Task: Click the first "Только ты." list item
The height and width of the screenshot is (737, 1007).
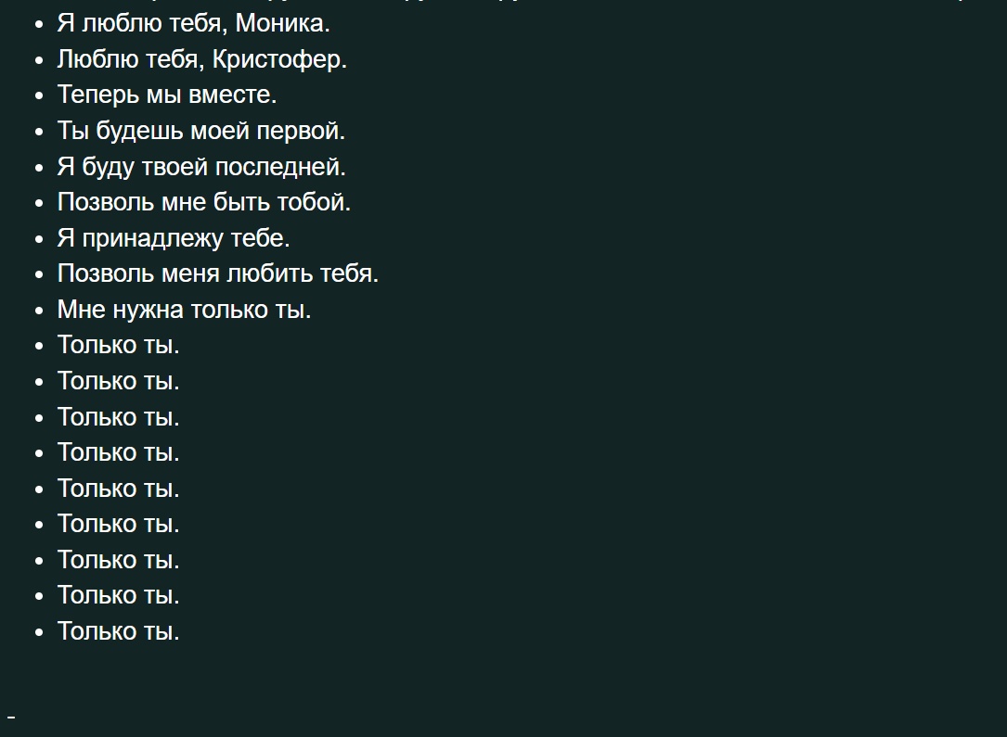Action: pos(118,345)
